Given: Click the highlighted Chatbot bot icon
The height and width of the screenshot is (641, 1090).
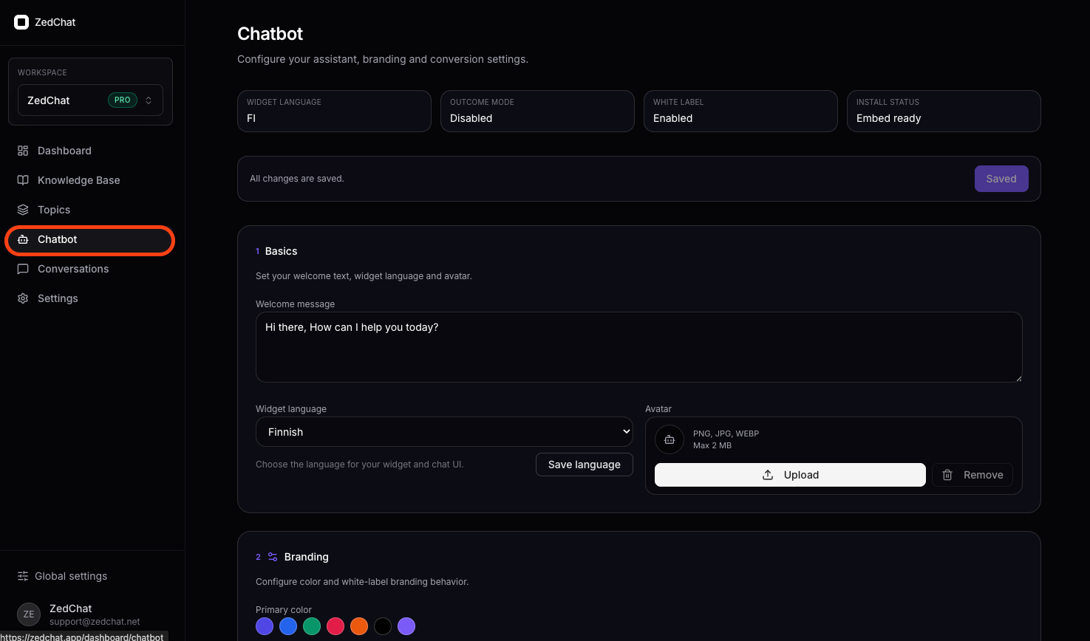Looking at the screenshot, I should 23,239.
